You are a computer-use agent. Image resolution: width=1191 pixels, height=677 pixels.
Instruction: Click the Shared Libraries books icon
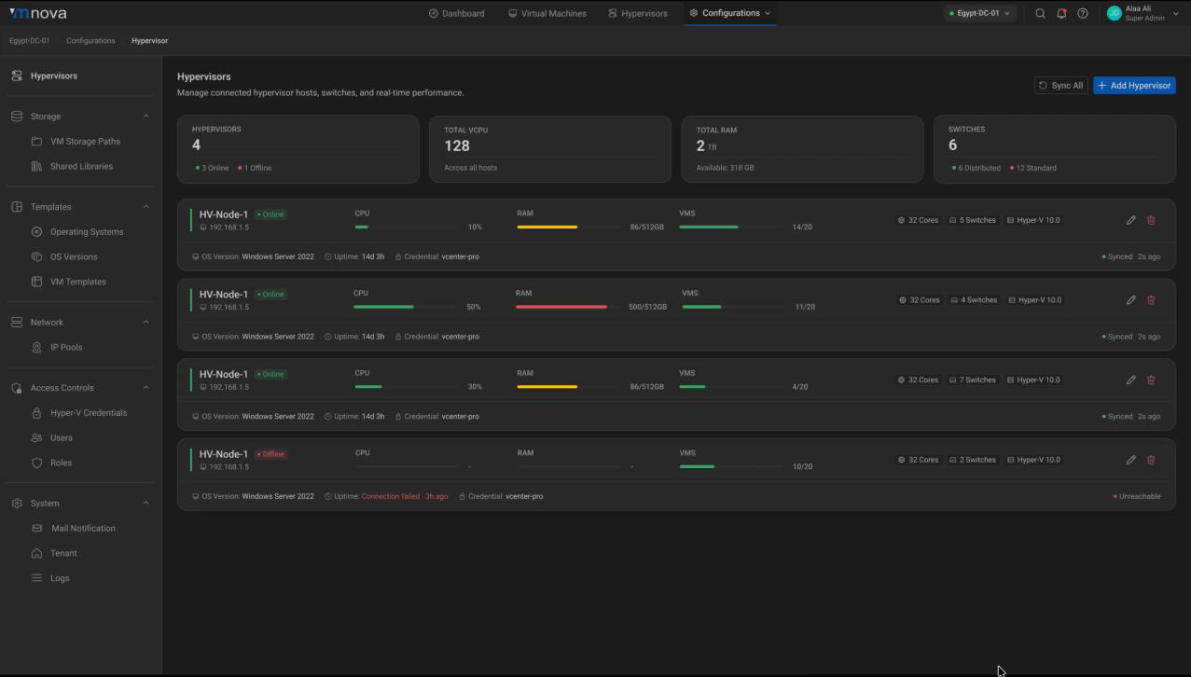tap(37, 166)
